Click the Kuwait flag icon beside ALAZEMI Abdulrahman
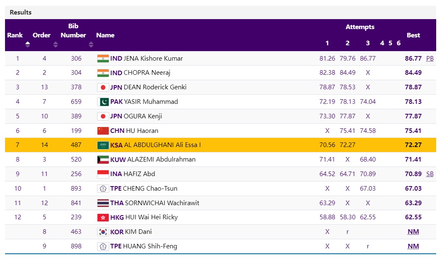Viewport: 442px width, 260px height. point(102,159)
